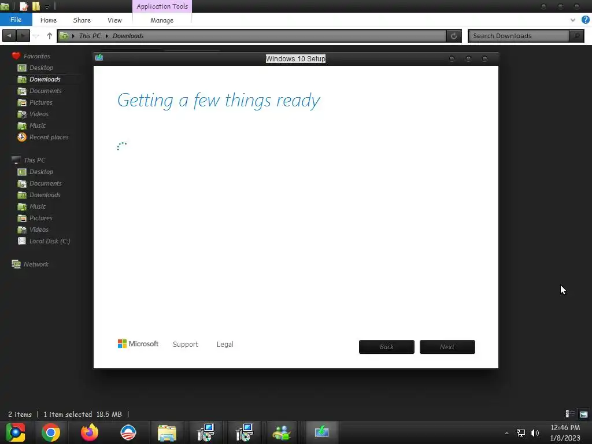The image size is (592, 444).
Task: Open Explorer help icon
Action: tap(586, 20)
